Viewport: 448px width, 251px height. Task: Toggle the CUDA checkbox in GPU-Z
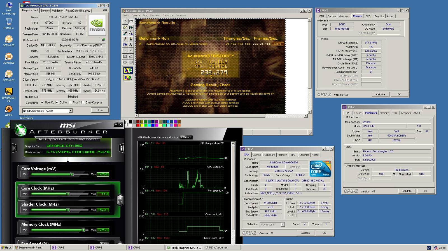(x=57, y=102)
